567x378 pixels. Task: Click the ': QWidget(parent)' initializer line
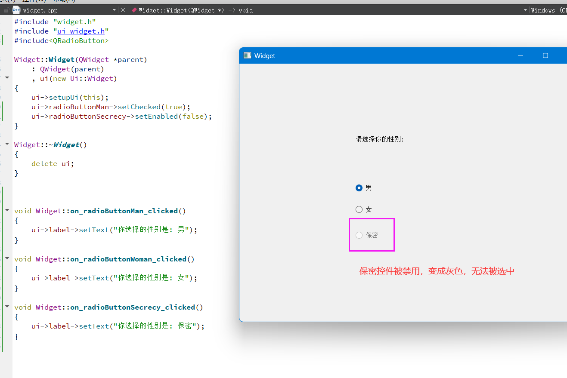(x=68, y=69)
